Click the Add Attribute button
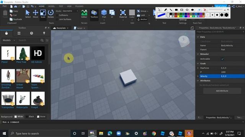Screen dimensions: 245x137 pos(222,91)
